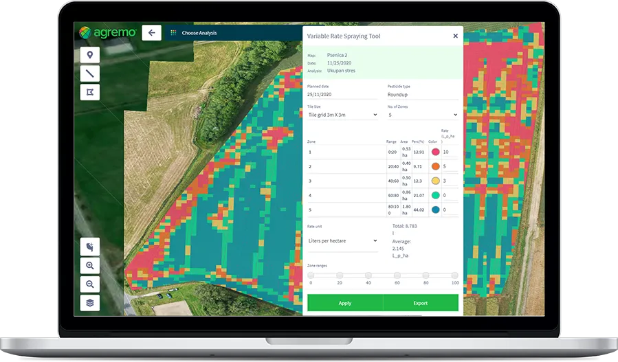Screen dimensions: 618x362
Task: Click the Planned date field
Action: [342, 95]
